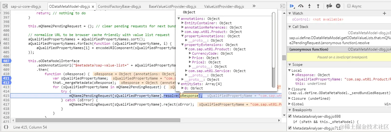
Task: Toggle the debugger sidebar icon beside tabs
Action: 282,6
